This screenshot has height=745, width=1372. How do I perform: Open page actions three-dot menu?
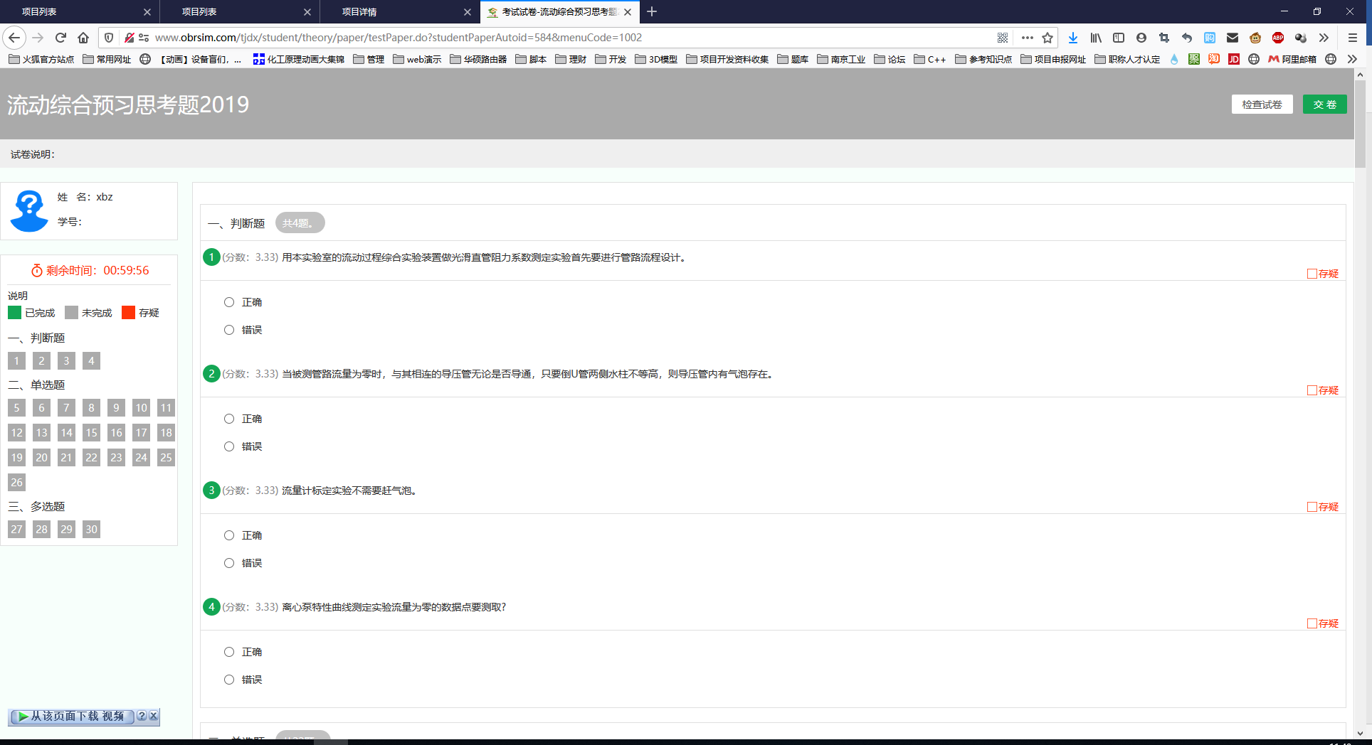(1027, 38)
